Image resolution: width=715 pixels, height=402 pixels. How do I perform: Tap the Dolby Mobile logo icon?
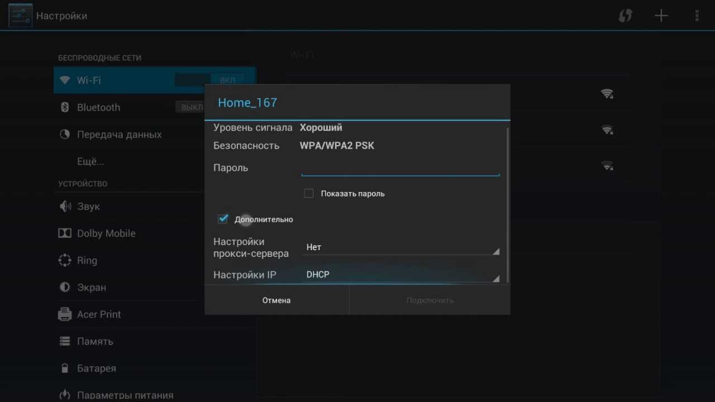point(65,233)
